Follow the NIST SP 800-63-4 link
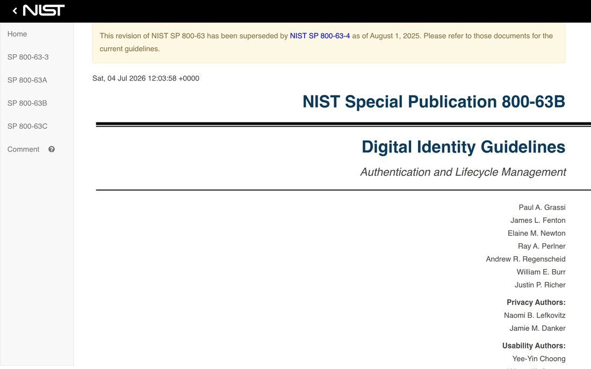Screen dimensions: 591x369 coord(320,36)
